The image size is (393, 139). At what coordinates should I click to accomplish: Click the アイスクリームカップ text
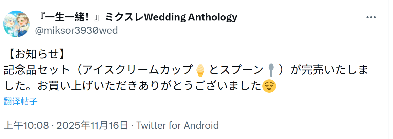pos(138,70)
